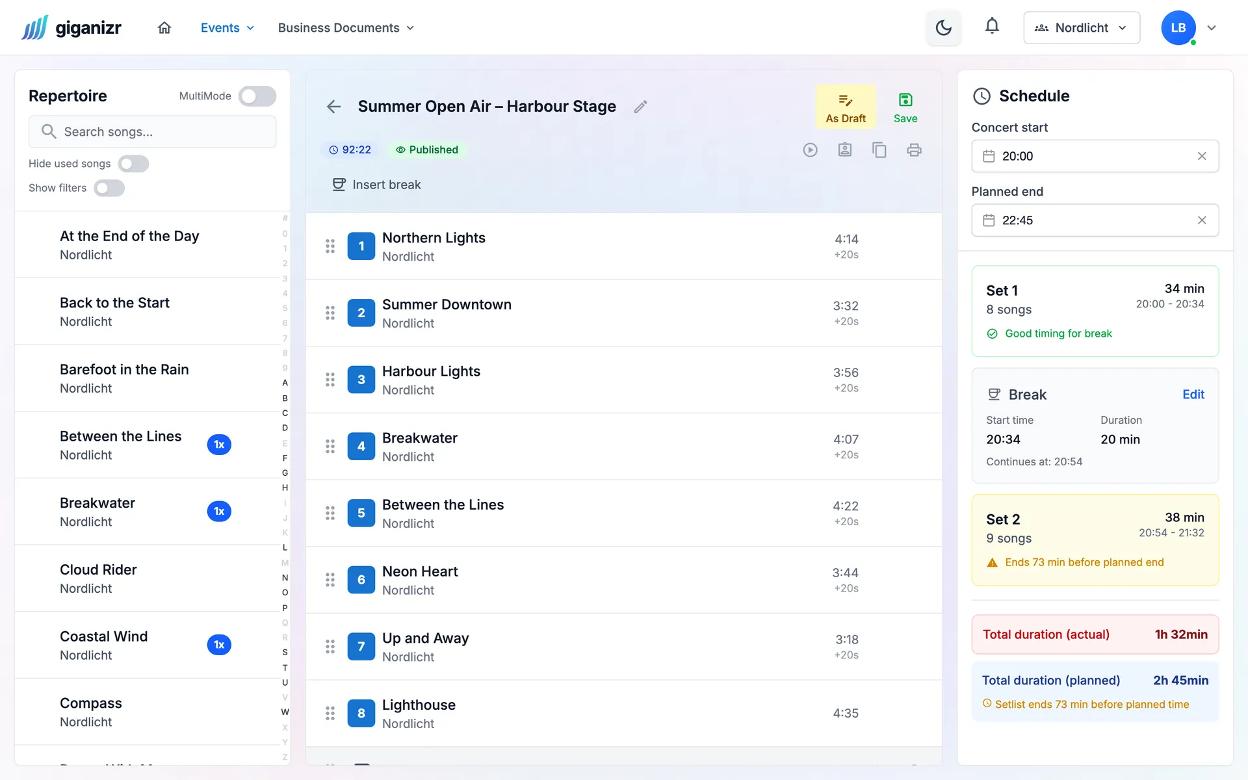1248x780 pixels.
Task: Click the Search songs field
Action: click(152, 132)
